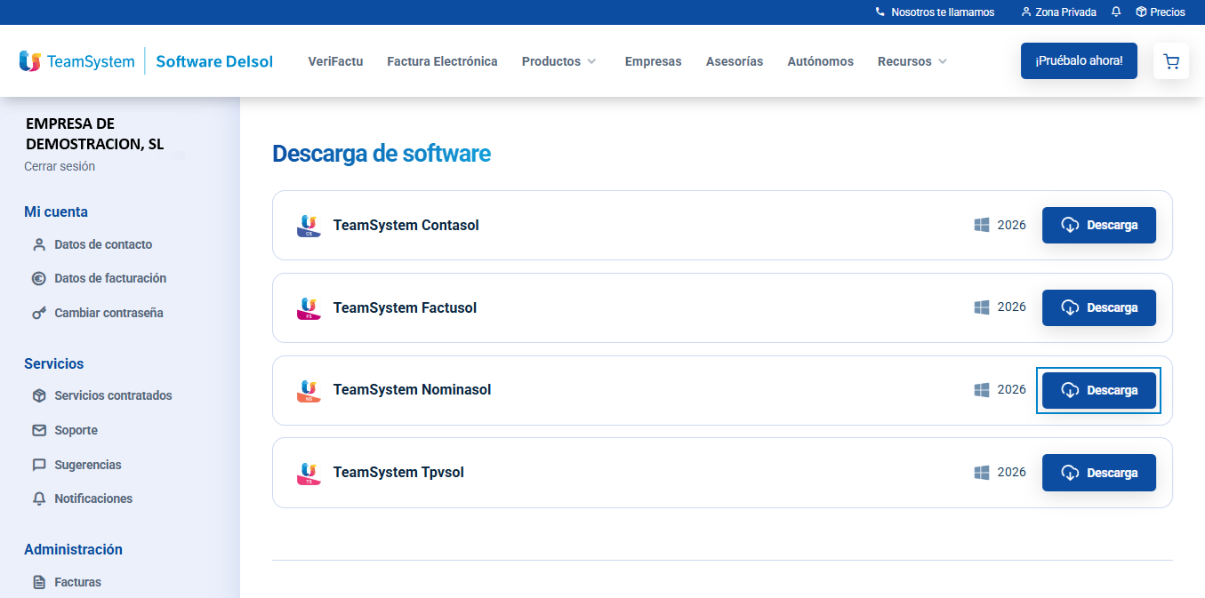The width and height of the screenshot is (1205, 598).
Task: Click the Contasol product icon
Action: click(x=309, y=226)
